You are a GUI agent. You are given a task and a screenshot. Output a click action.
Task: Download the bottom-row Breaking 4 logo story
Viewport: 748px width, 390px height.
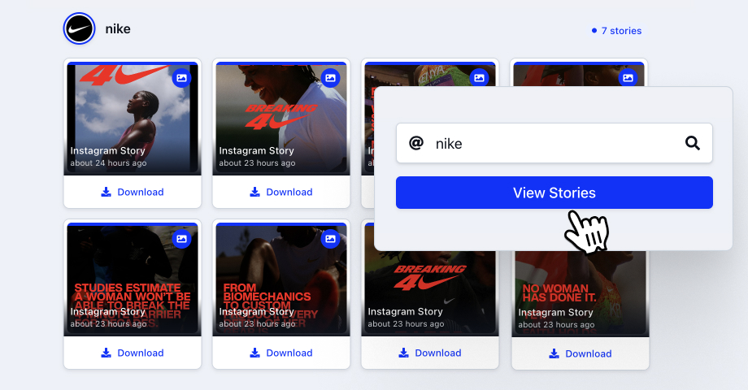coord(430,353)
